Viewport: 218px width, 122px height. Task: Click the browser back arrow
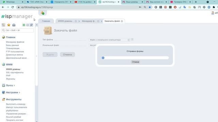coord(3,7)
